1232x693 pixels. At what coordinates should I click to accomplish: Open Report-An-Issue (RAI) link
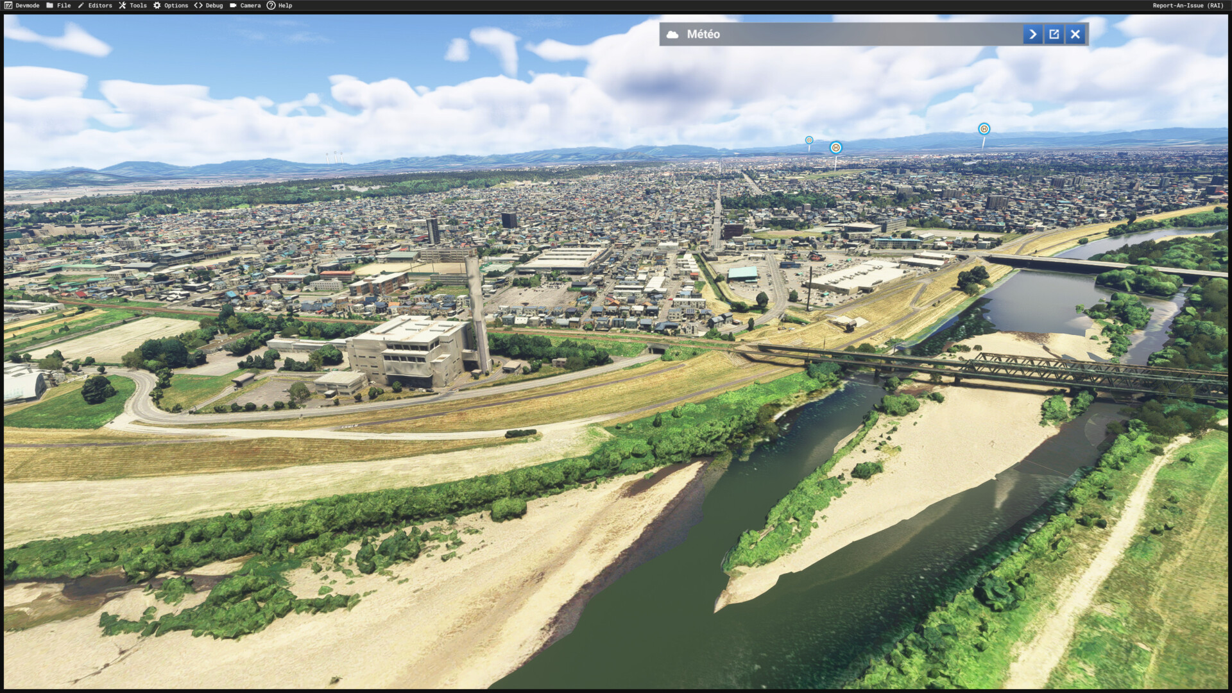click(1188, 5)
